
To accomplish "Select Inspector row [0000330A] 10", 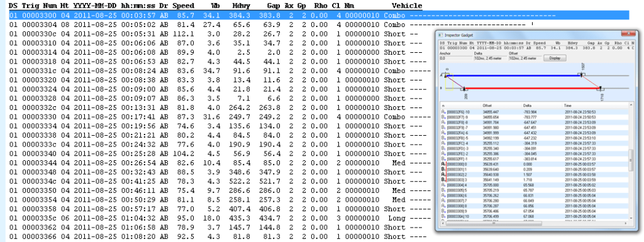I will tap(534, 216).
